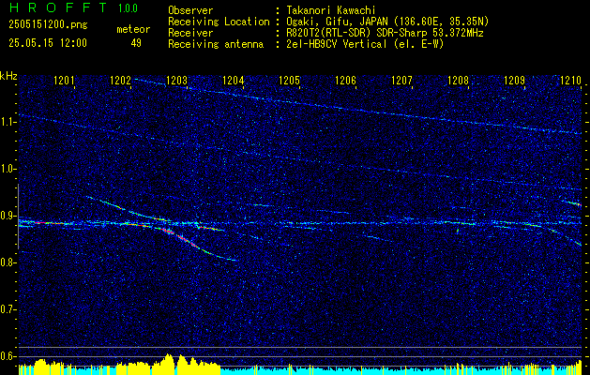Click the 1.1 kHz axis label
Image resolution: width=590 pixels, height=375 pixels.
pyautogui.click(x=8, y=122)
